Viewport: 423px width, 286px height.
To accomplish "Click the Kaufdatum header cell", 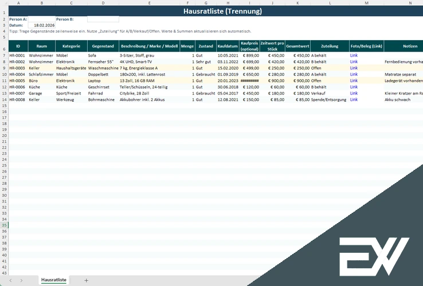I will coord(228,46).
